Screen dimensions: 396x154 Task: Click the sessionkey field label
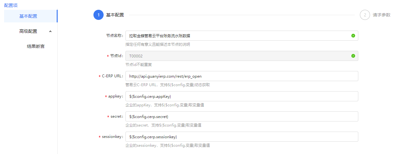[x=112, y=137]
